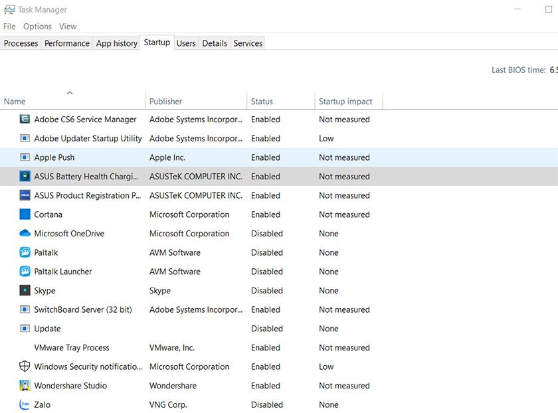
Task: Sort the list by Status column
Action: point(262,101)
